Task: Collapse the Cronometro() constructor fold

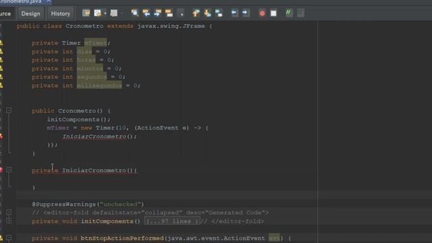Action: (9, 111)
